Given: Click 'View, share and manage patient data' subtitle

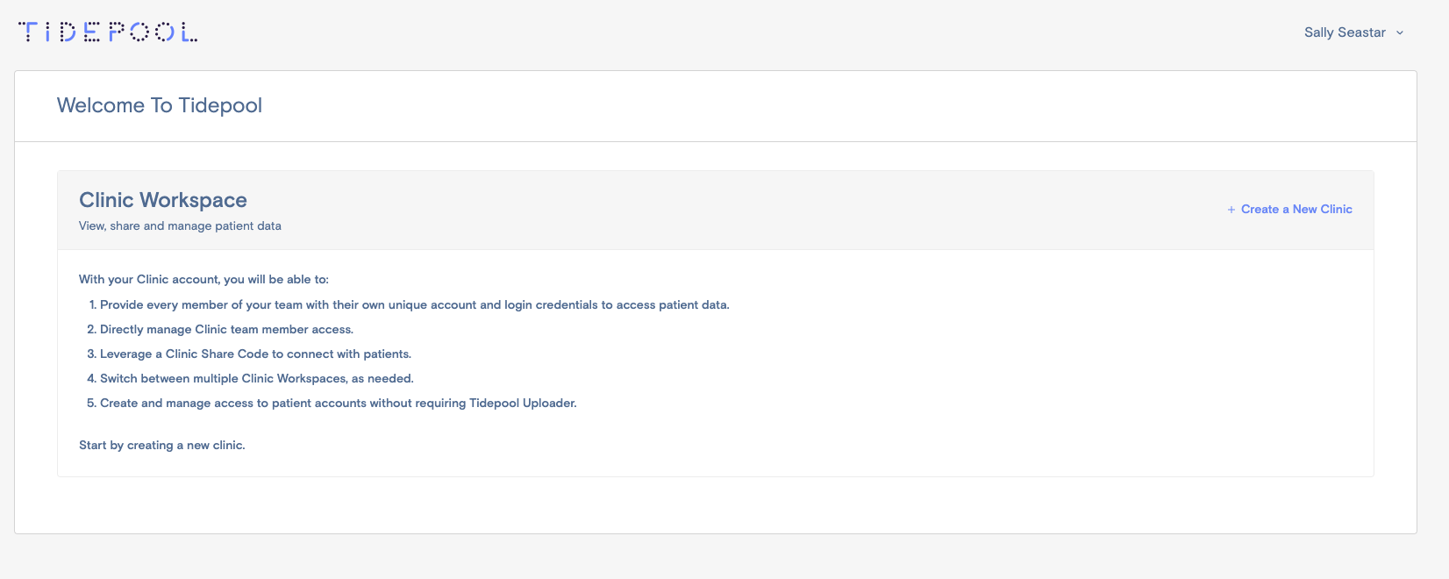Looking at the screenshot, I should tap(180, 226).
